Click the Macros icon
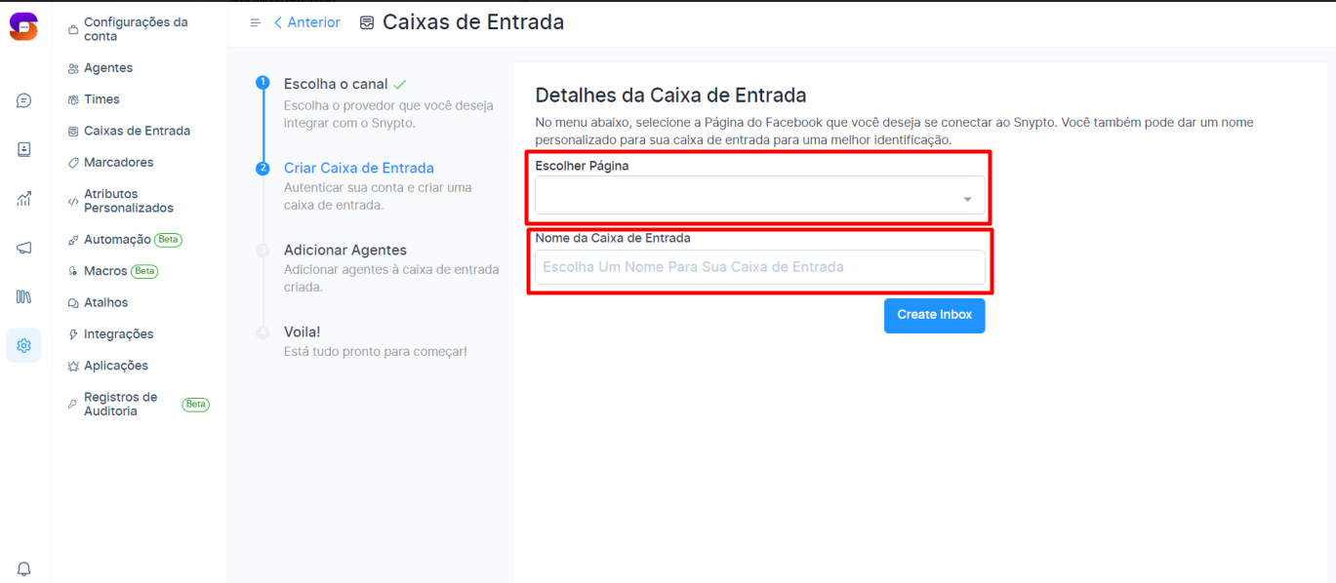Image resolution: width=1336 pixels, height=583 pixels. coord(73,271)
